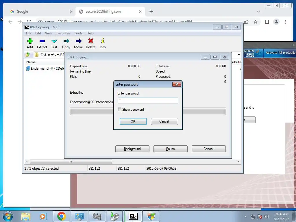The height and width of the screenshot is (222, 296).
Task: Click the security shield taskbar icon
Action: tap(151, 216)
